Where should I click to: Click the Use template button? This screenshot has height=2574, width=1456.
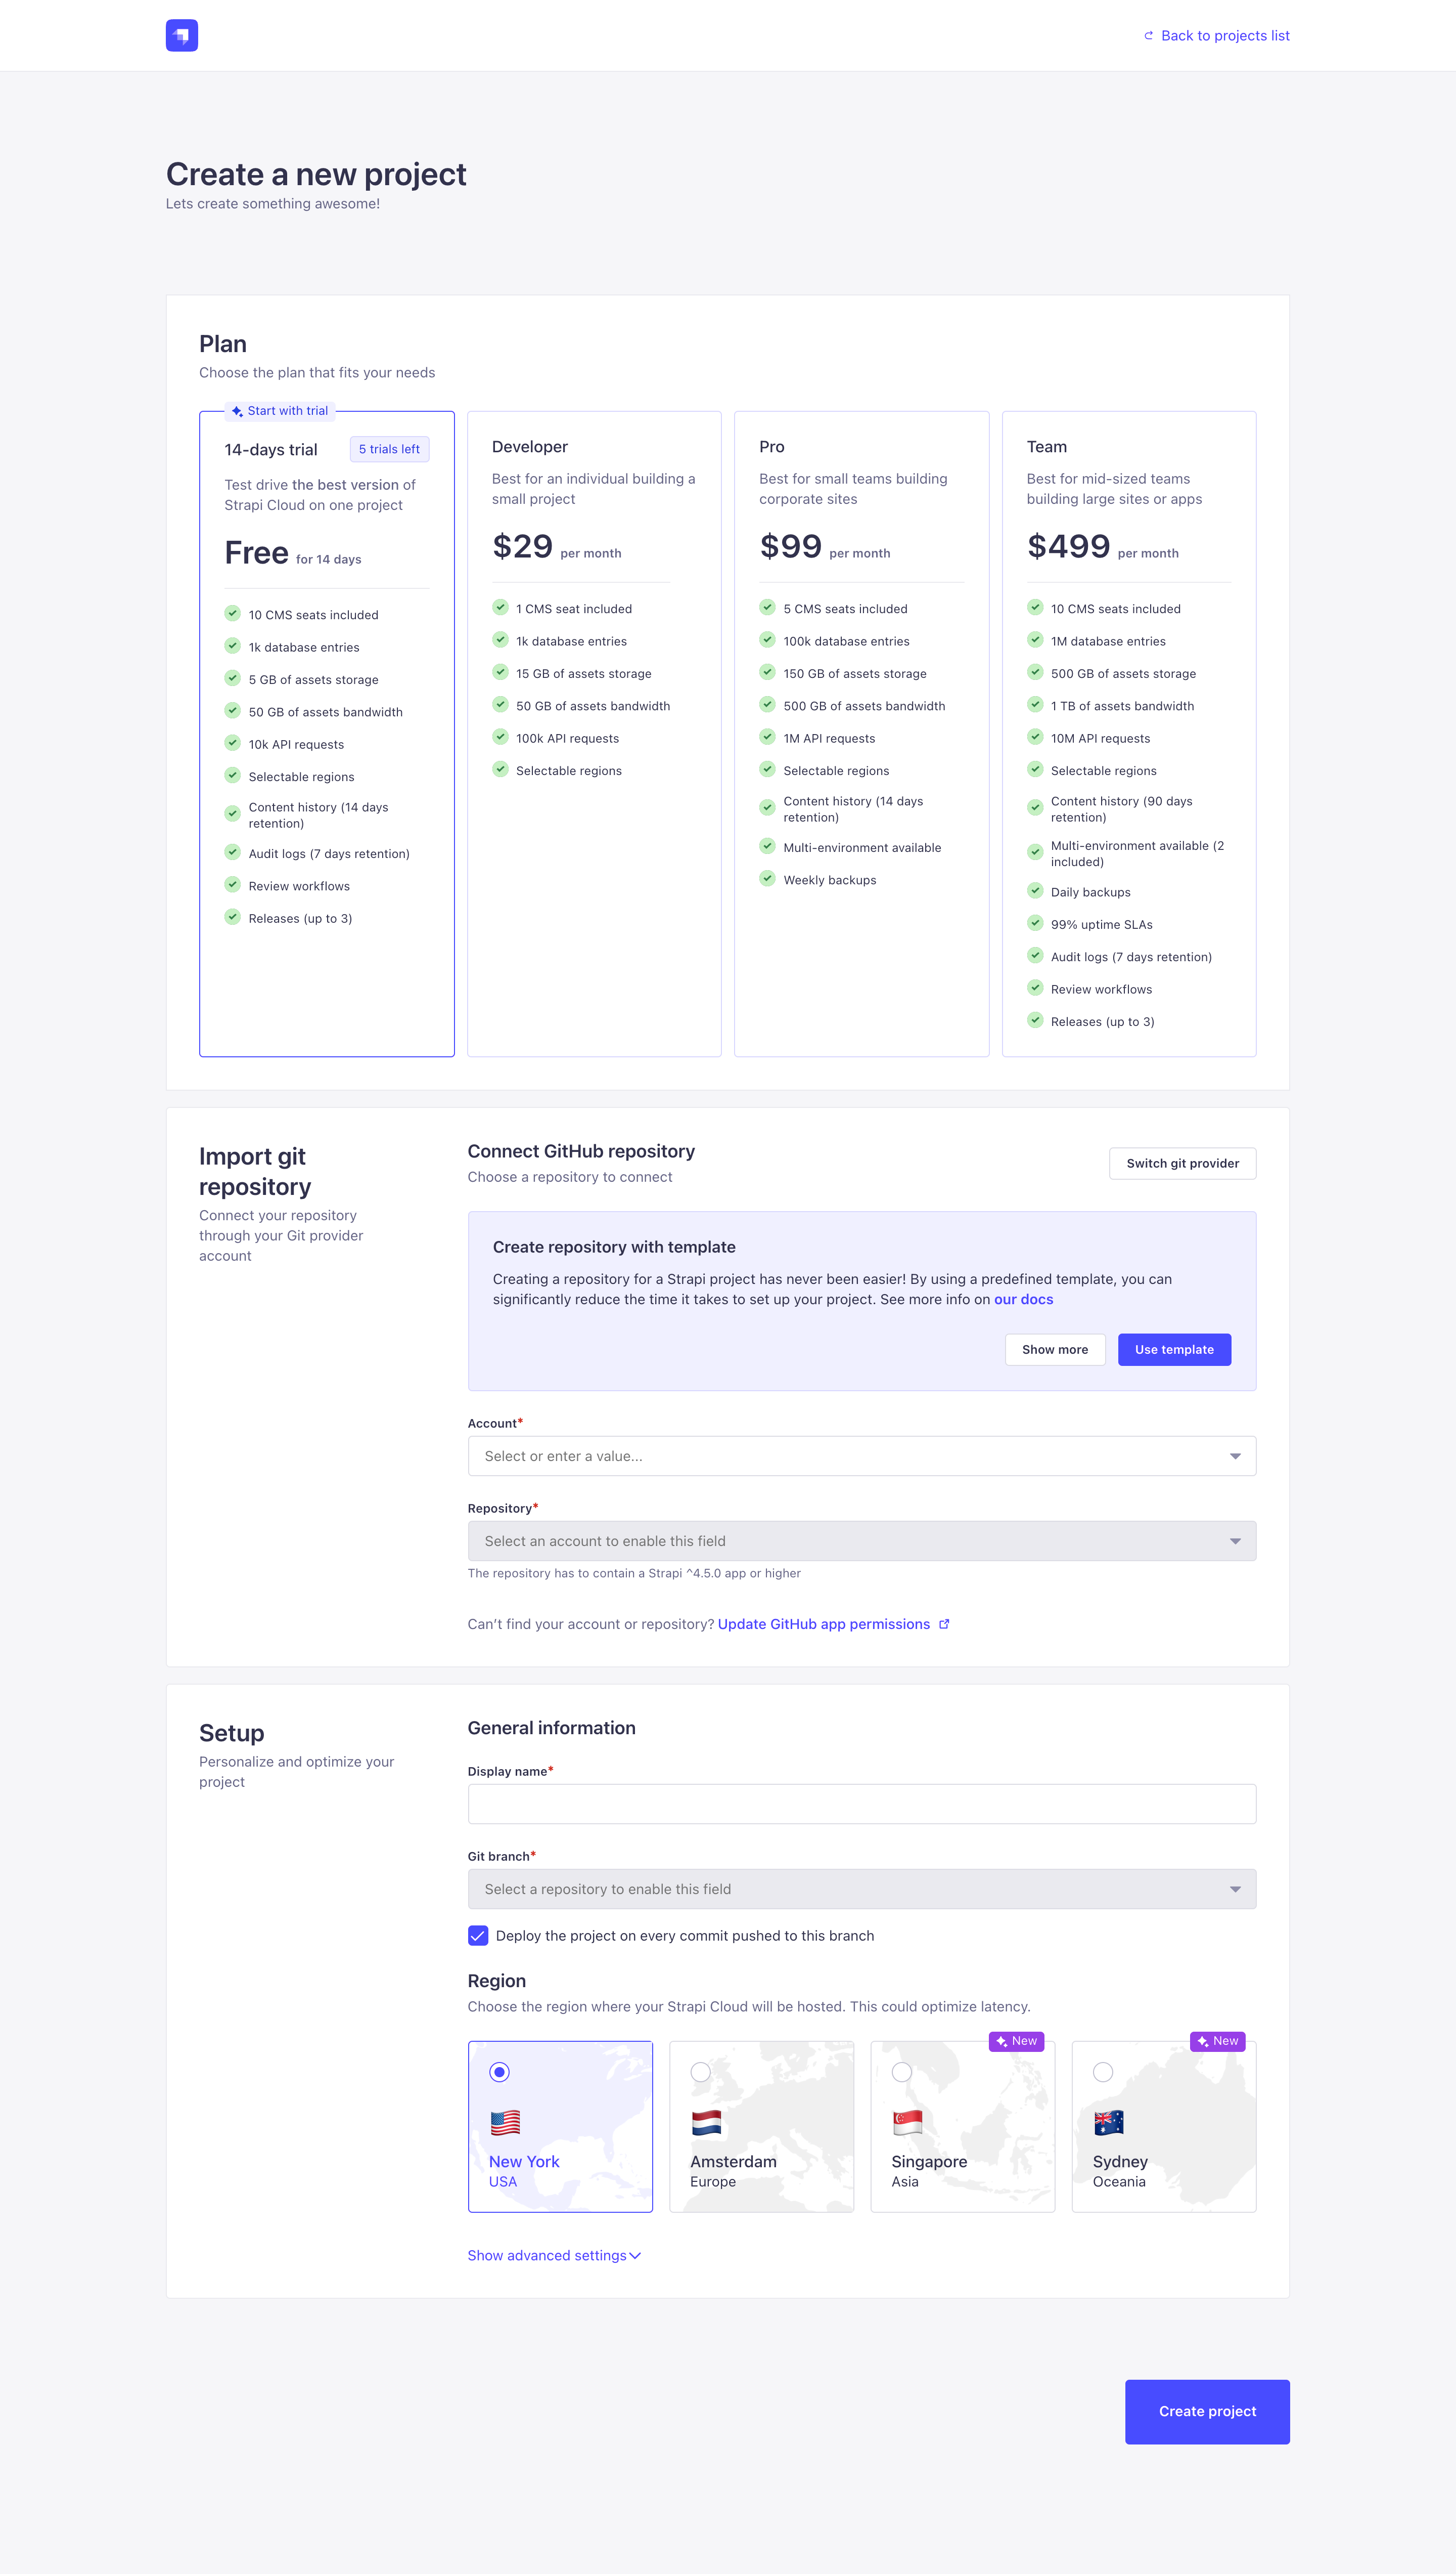pyautogui.click(x=1174, y=1349)
